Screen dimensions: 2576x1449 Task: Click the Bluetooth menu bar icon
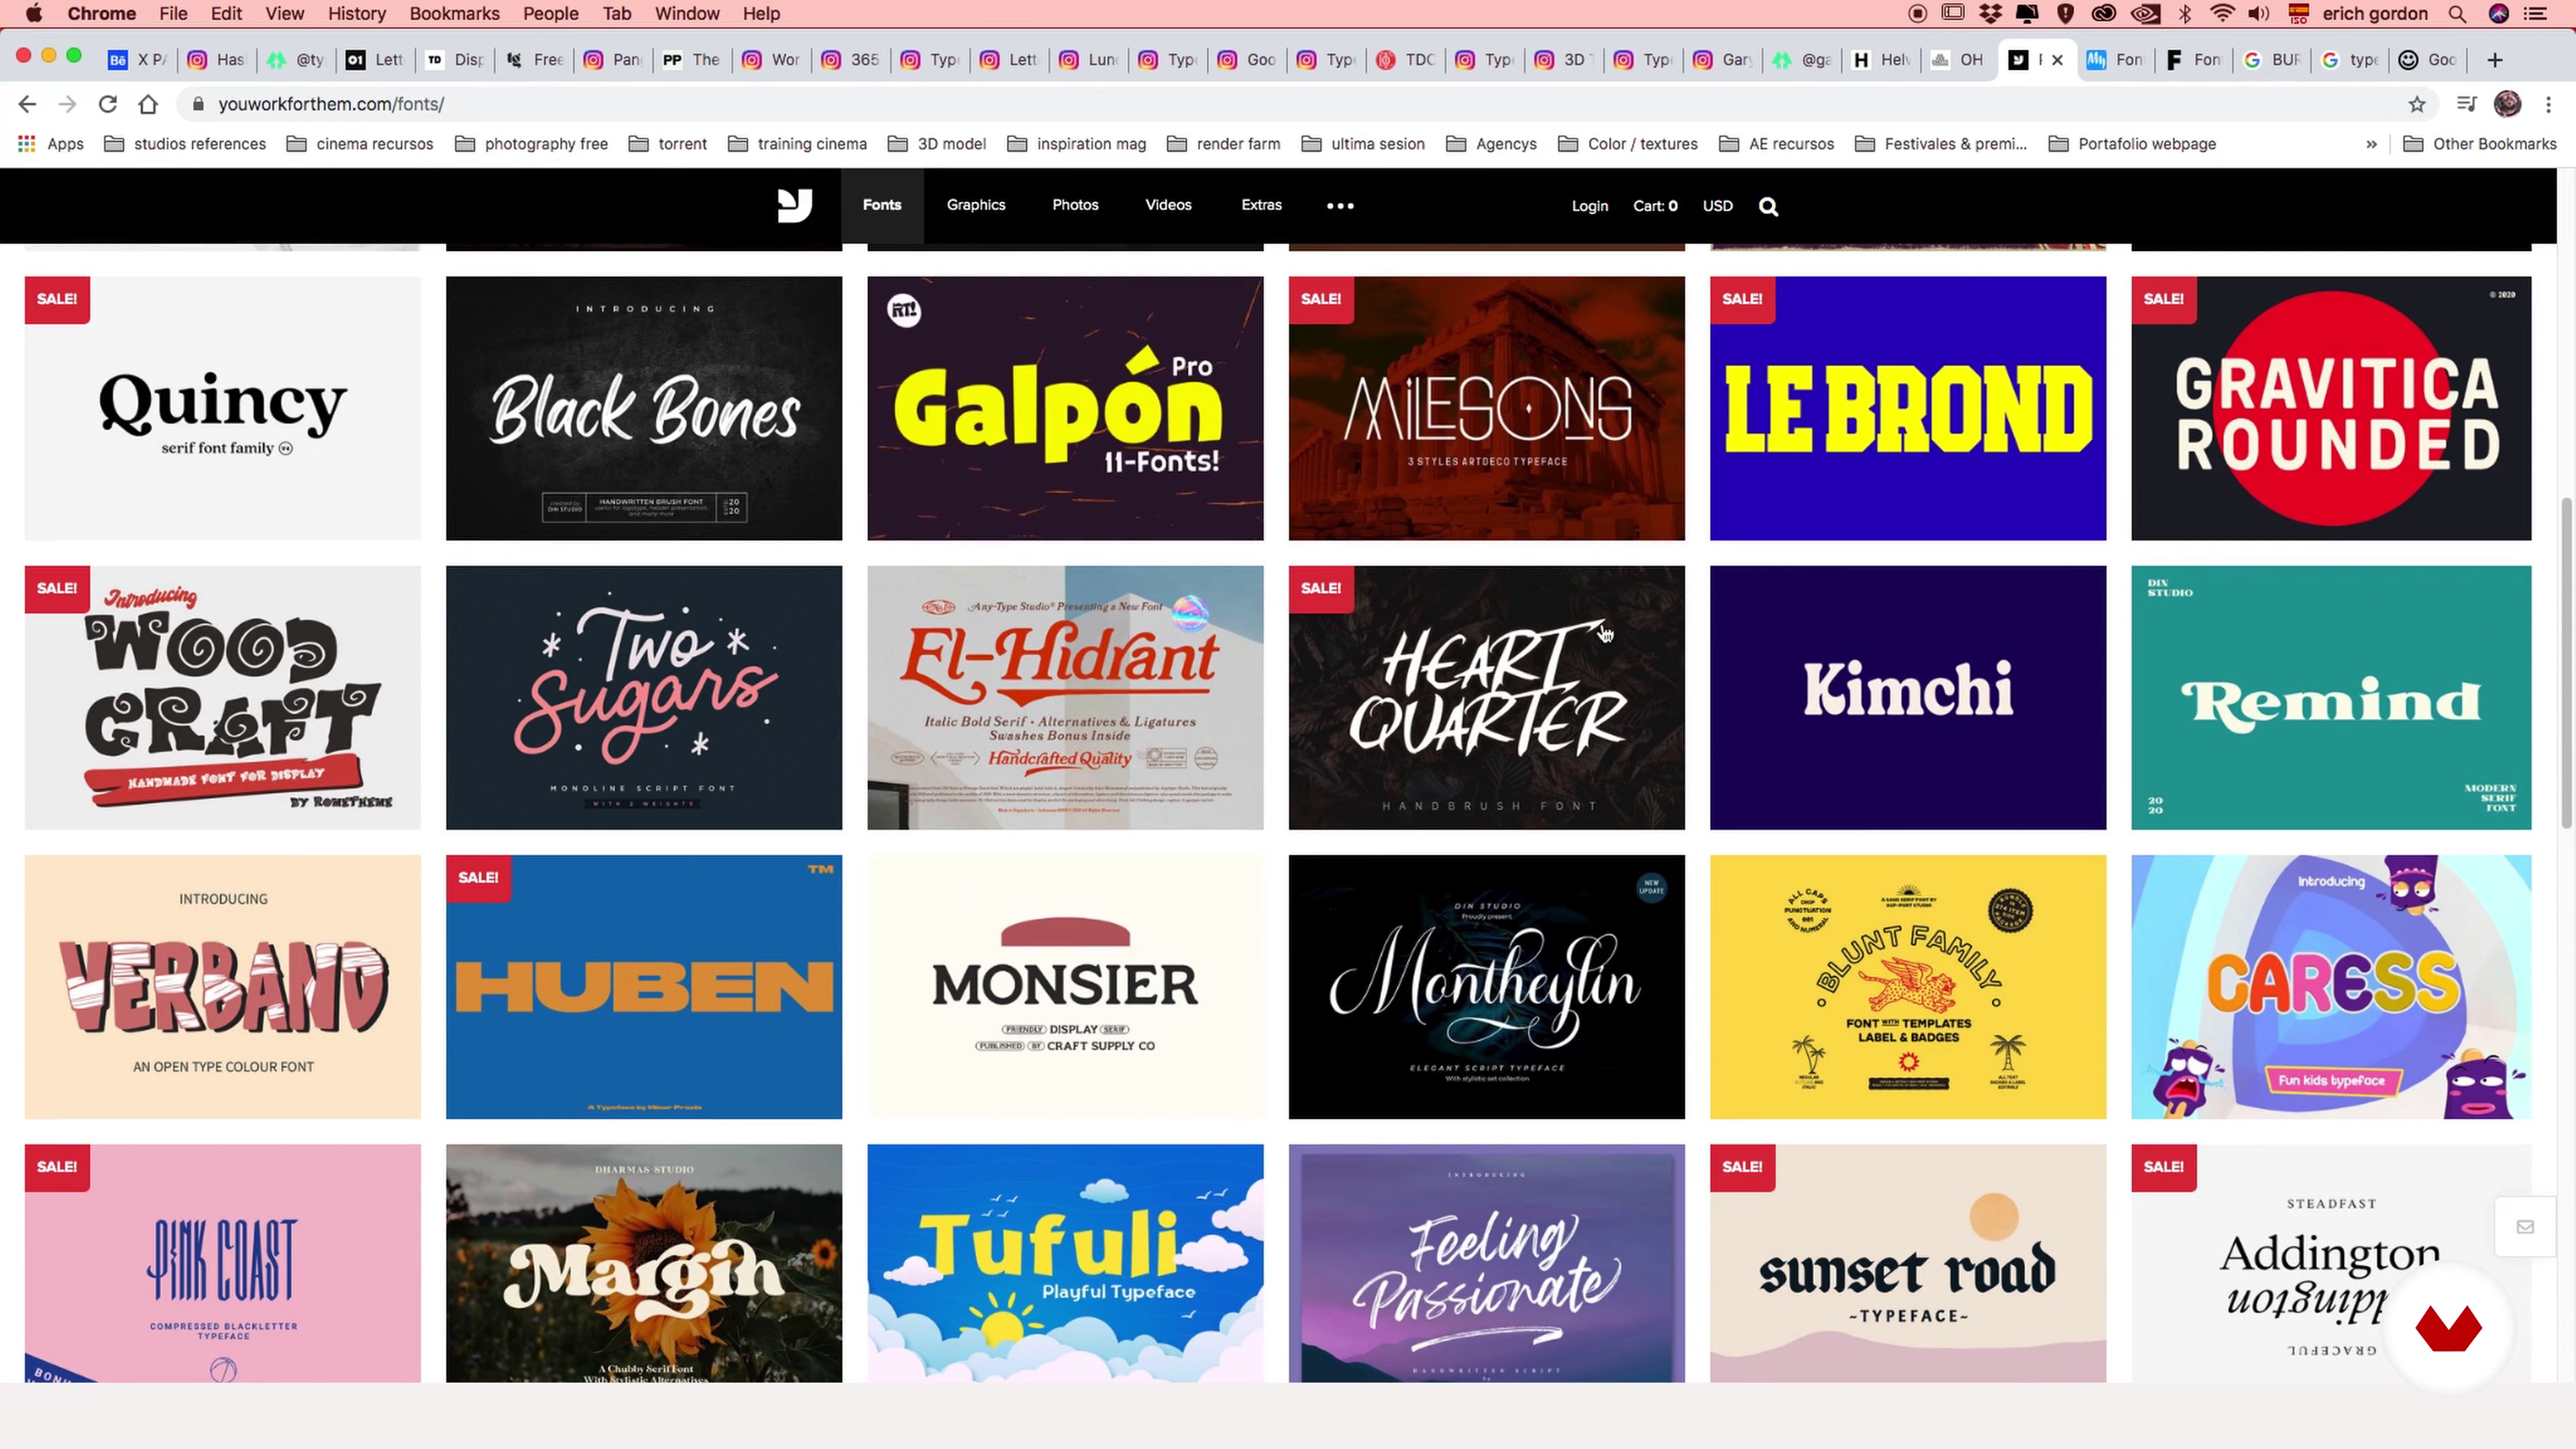(x=2185, y=13)
